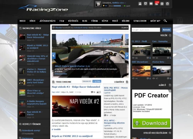Viewport: 193px width, 139px height.
Task: Open the DiRT Showdown video thumbnail
Action: [141, 70]
